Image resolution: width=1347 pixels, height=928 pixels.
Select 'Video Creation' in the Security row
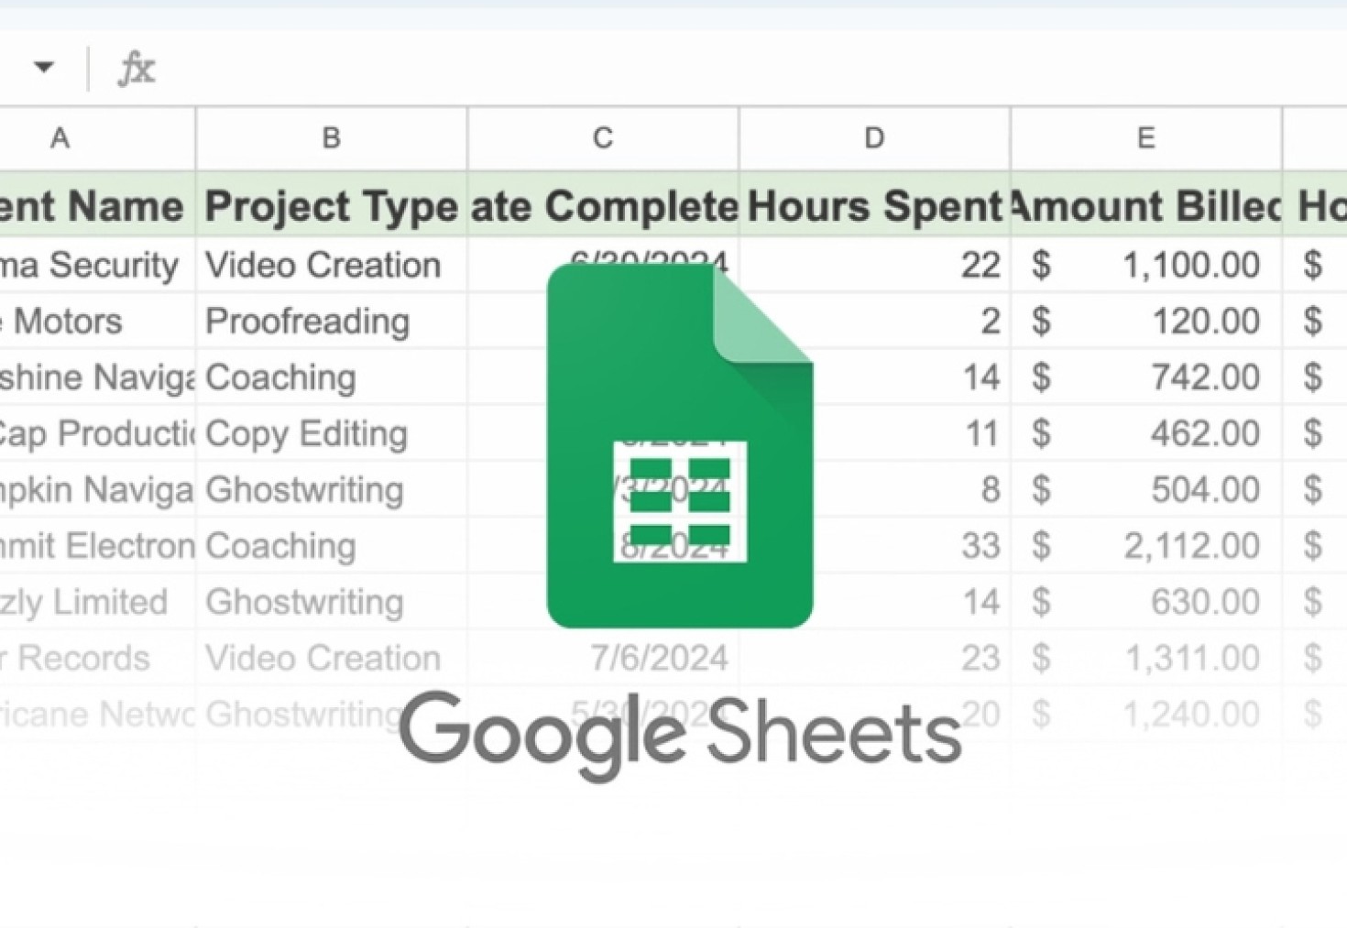[x=331, y=265]
